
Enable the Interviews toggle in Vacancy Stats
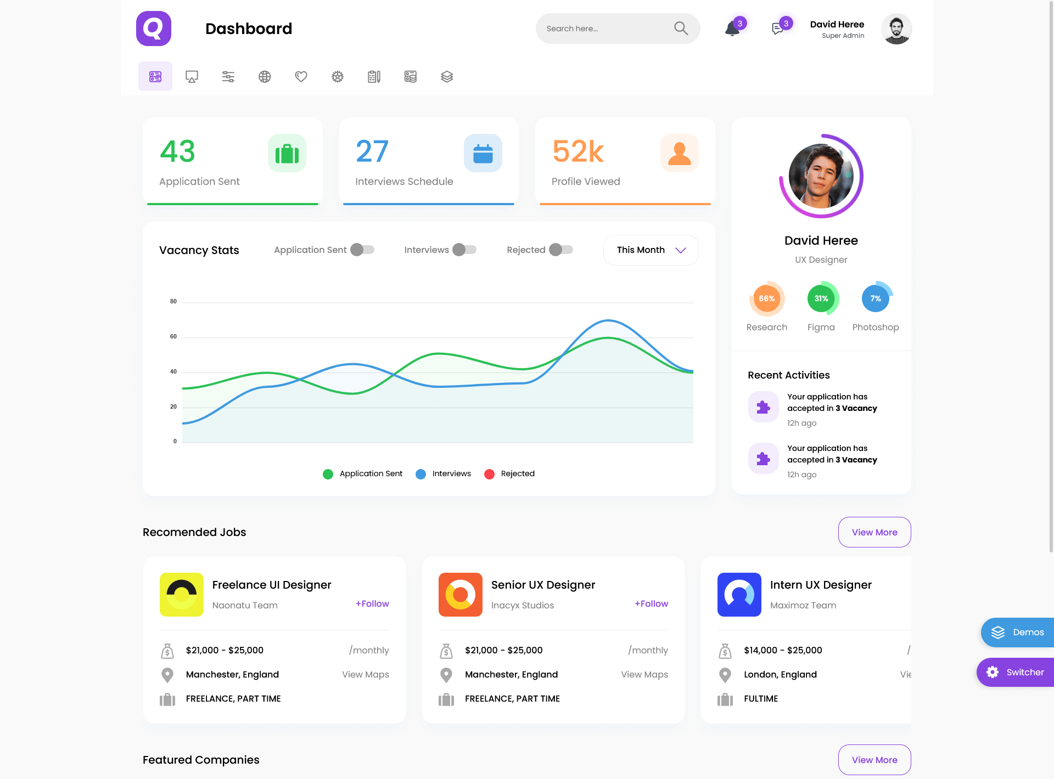coord(464,250)
